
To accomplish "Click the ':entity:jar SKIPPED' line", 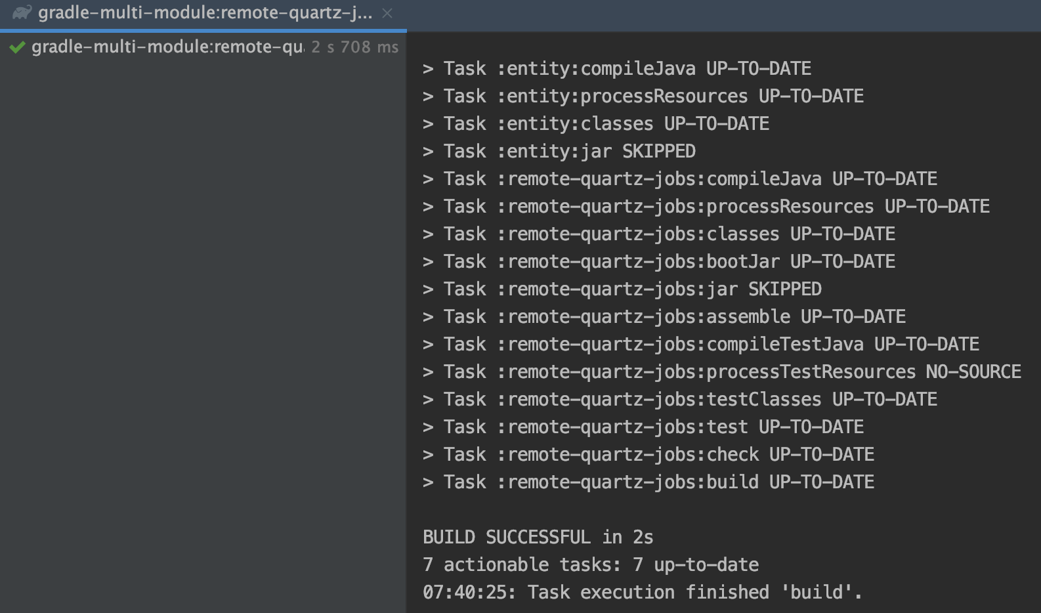I will pos(559,151).
